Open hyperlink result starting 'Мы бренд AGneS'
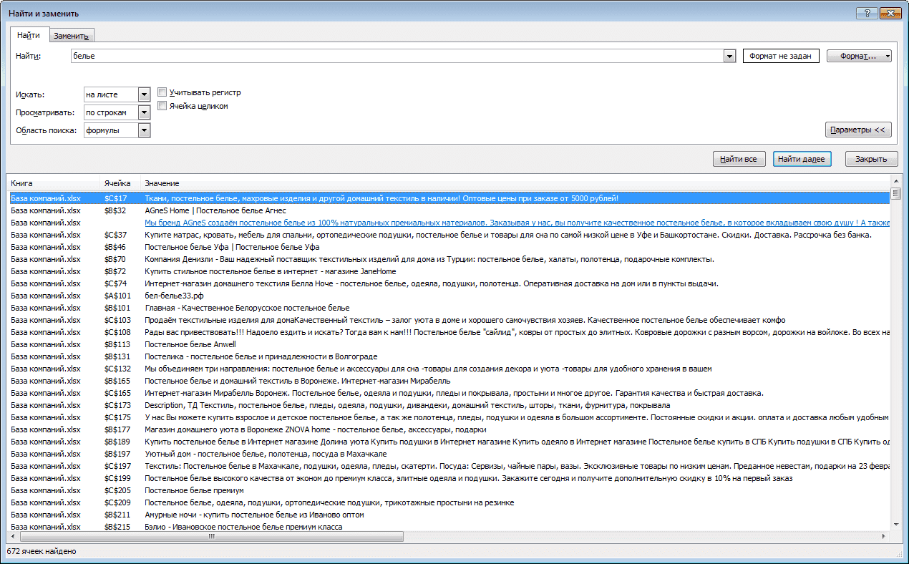The height and width of the screenshot is (564, 909). (x=517, y=223)
